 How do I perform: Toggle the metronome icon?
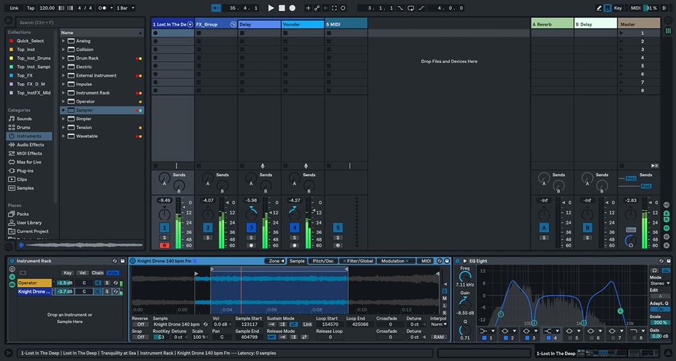tap(103, 8)
